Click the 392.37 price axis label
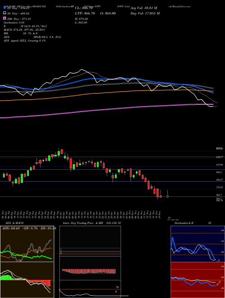This screenshot has height=298, width=225. click(219, 180)
